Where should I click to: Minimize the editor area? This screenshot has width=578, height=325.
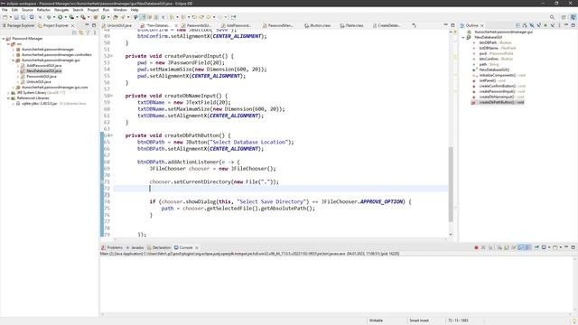point(445,25)
